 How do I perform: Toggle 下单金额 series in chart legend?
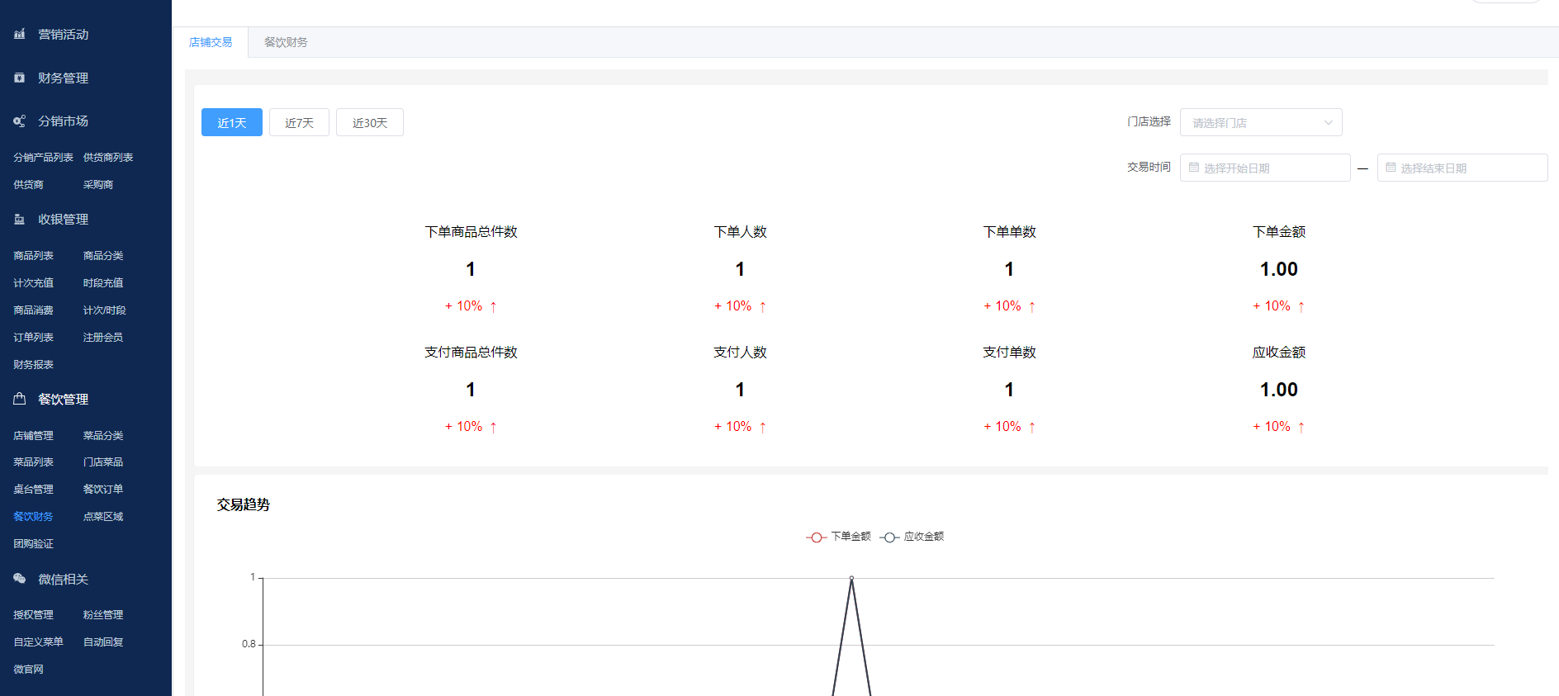coord(839,537)
